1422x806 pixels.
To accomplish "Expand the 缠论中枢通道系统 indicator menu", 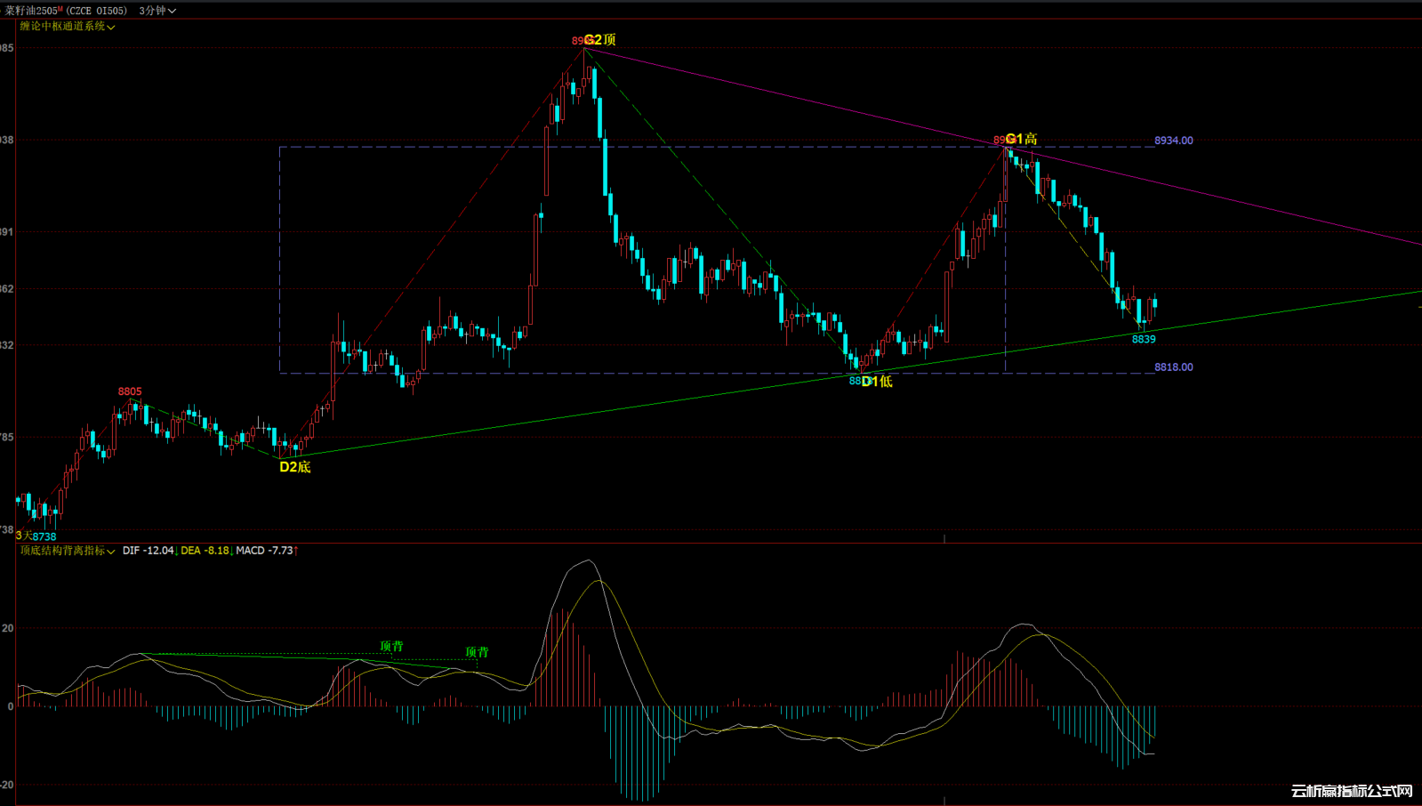I will [x=68, y=27].
